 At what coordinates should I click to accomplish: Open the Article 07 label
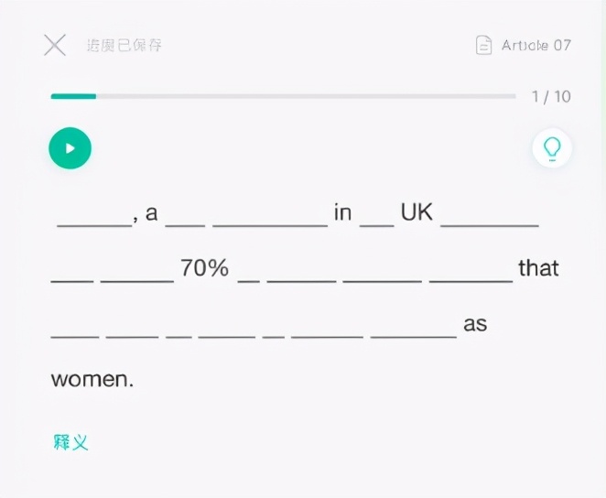536,45
